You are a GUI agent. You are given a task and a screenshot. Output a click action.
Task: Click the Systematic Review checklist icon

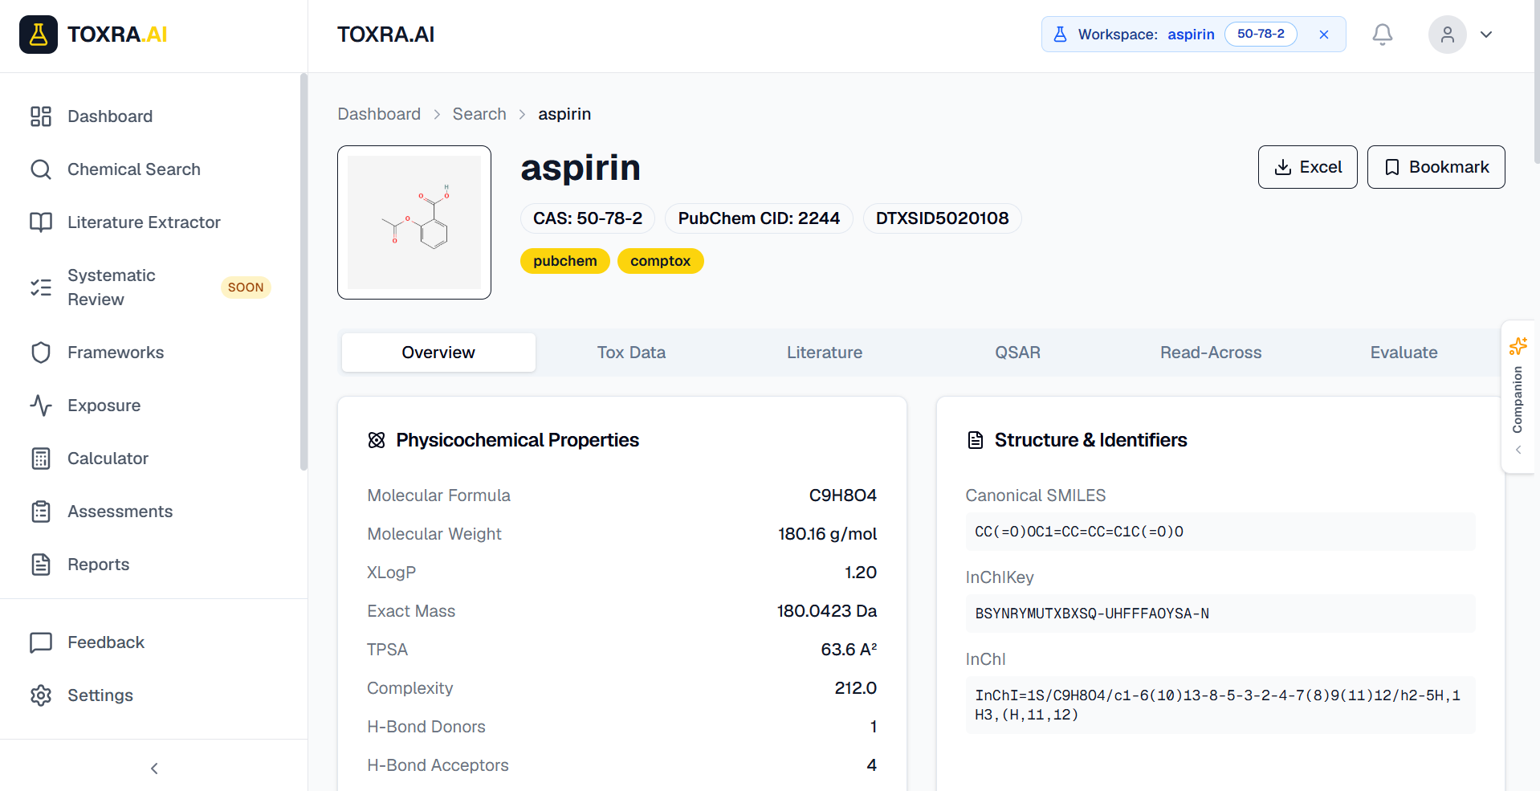(x=41, y=287)
